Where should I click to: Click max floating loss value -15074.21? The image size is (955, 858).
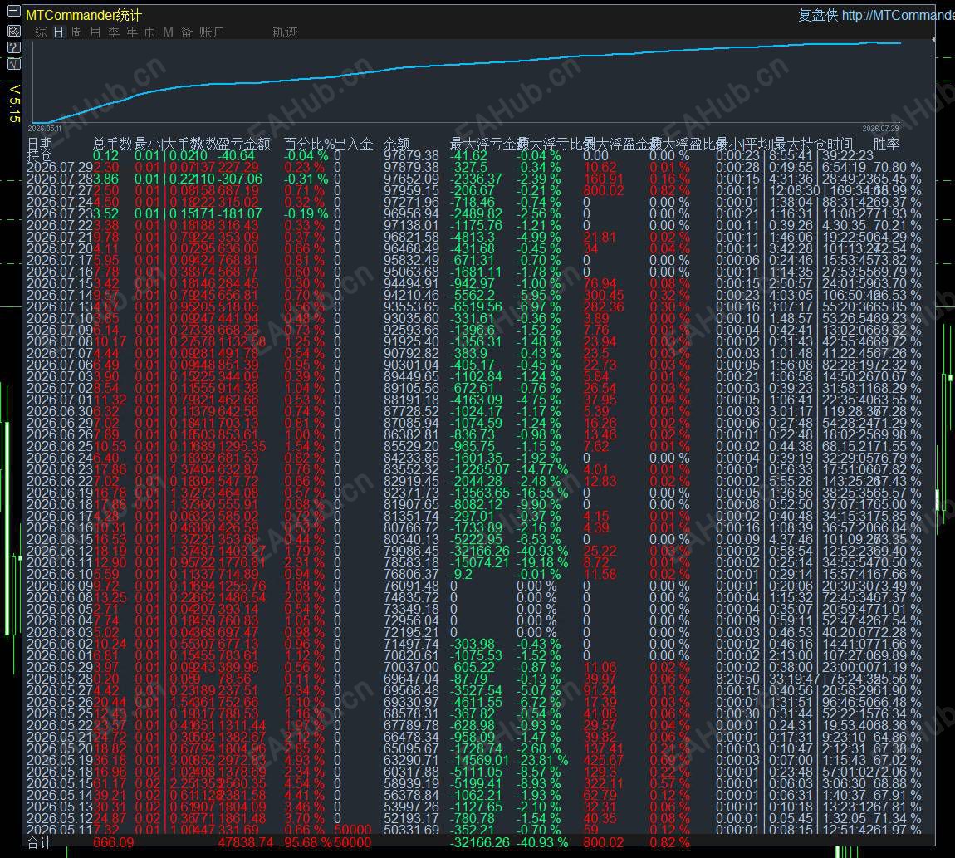(x=479, y=562)
